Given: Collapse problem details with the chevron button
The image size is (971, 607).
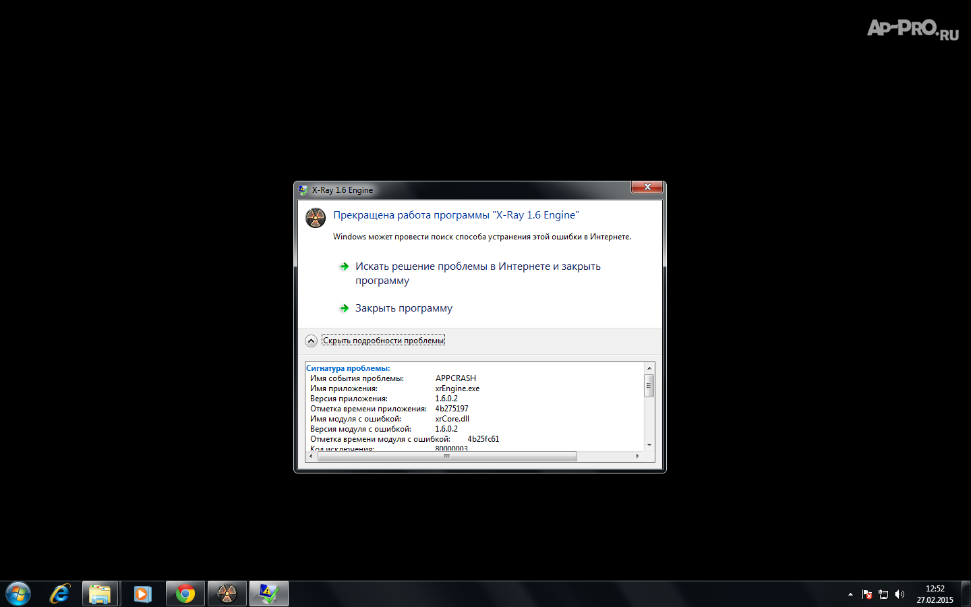Looking at the screenshot, I should [x=311, y=341].
